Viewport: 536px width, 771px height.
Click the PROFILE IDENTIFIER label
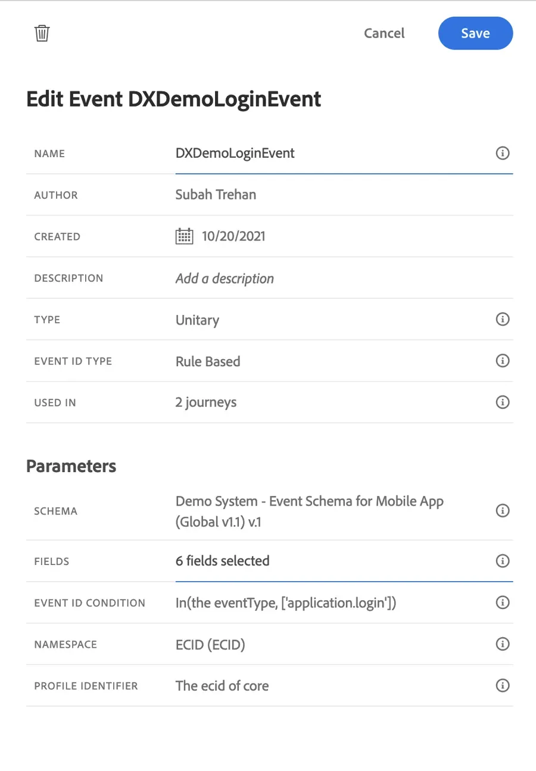pyautogui.click(x=86, y=686)
